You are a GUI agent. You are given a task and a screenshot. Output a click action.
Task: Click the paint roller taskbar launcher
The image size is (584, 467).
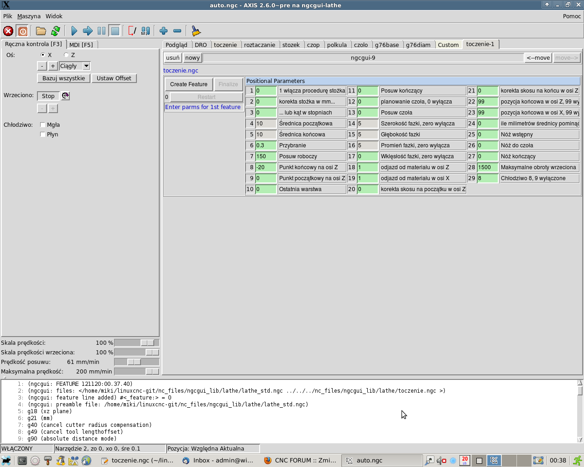(x=48, y=461)
